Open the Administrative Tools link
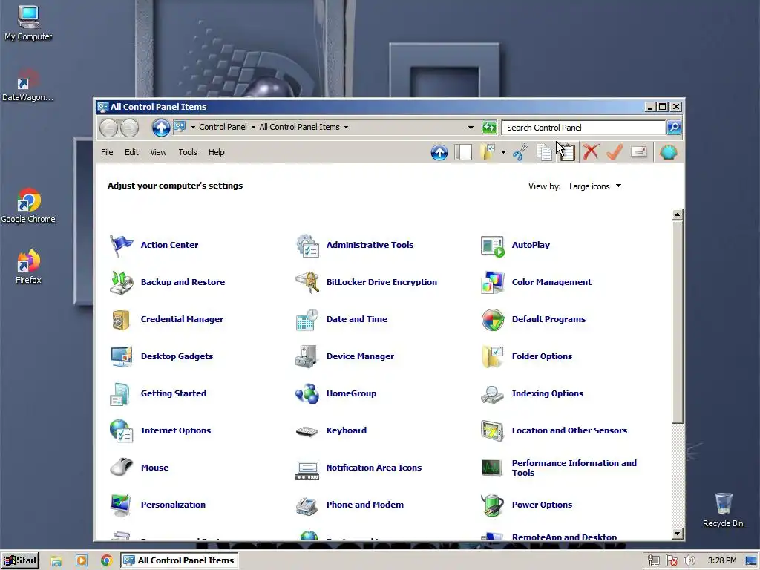This screenshot has height=570, width=760. pos(370,245)
